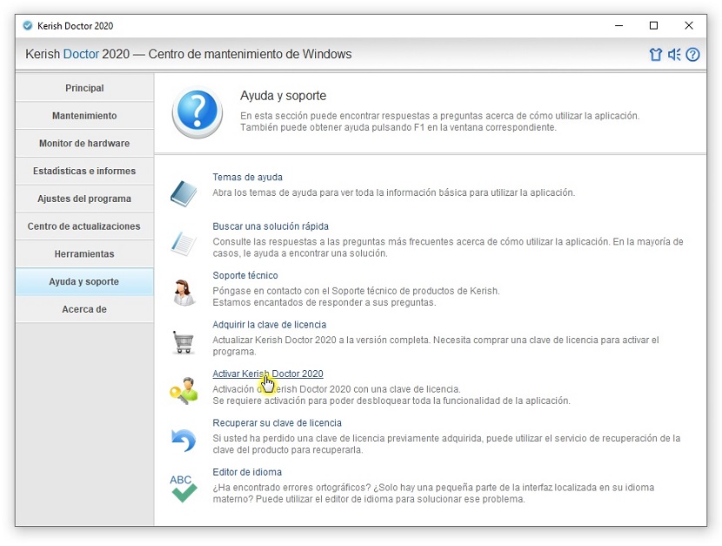Screen dimensions: 722x546
Task: Click the 'Ayuda y soporte' heading text
Action: pos(284,96)
